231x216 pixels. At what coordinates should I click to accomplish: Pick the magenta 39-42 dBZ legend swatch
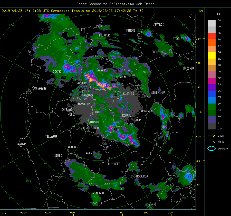(211, 81)
